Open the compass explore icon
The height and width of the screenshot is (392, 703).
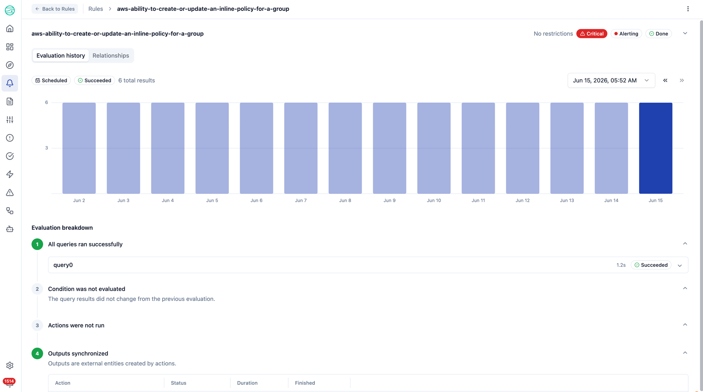pyautogui.click(x=10, y=65)
